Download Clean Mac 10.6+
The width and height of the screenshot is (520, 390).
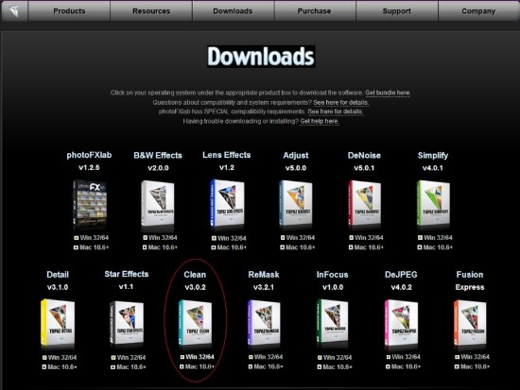click(x=197, y=366)
